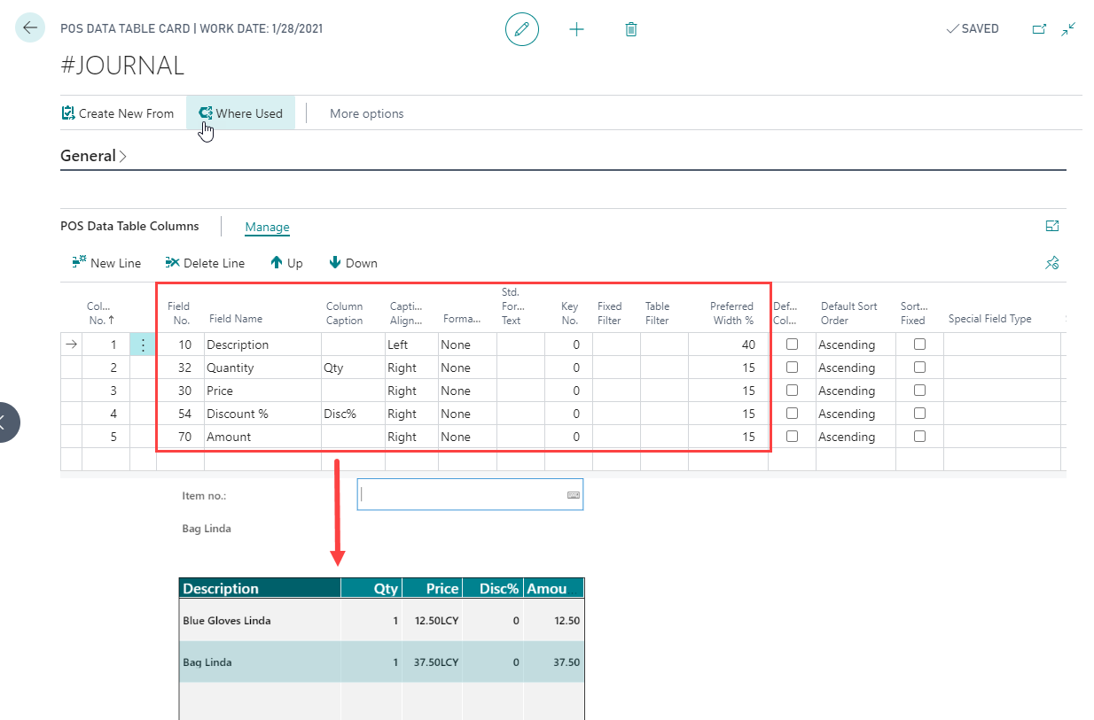Open card in new window icon
1094x720 pixels.
(1039, 29)
